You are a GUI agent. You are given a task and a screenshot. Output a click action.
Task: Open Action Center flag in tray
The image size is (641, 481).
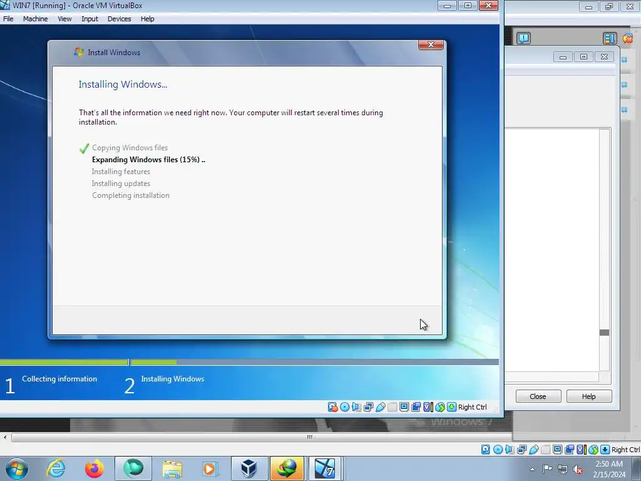coord(547,469)
